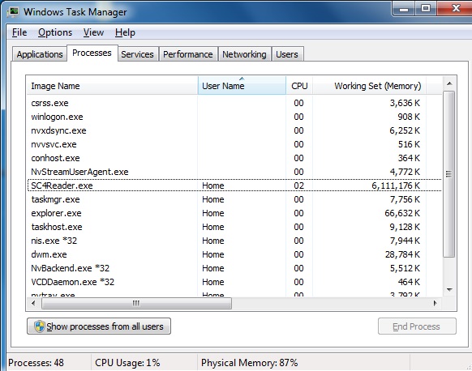This screenshot has height=371, width=472.
Task: Click the End Process button
Action: pyautogui.click(x=417, y=326)
